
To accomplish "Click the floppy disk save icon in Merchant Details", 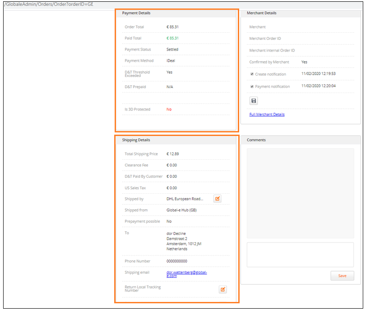I will click(253, 102).
